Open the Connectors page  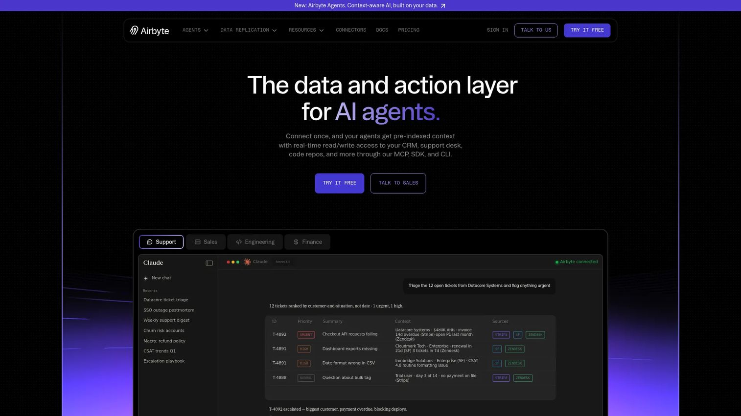pyautogui.click(x=351, y=30)
